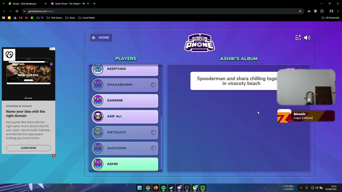Expand the All Bookmarks folder

(331, 18)
